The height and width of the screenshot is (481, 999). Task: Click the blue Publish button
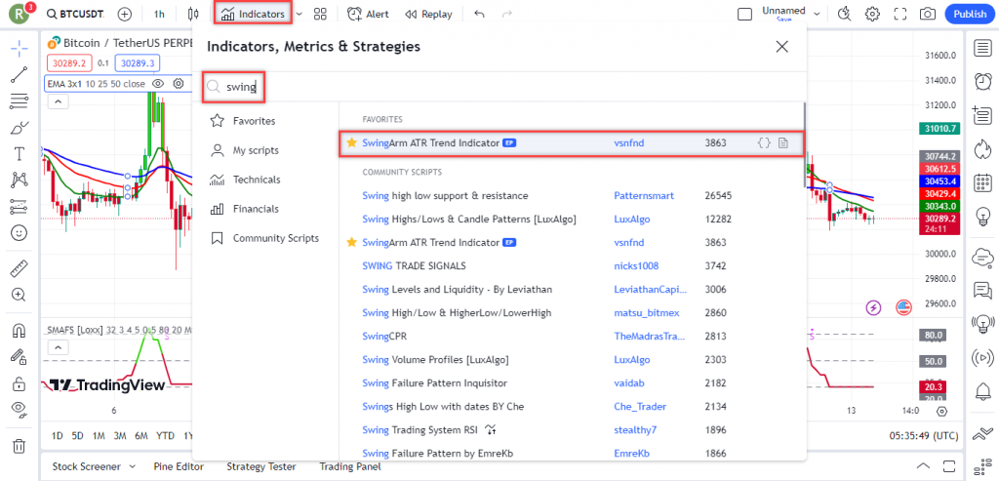(x=969, y=15)
